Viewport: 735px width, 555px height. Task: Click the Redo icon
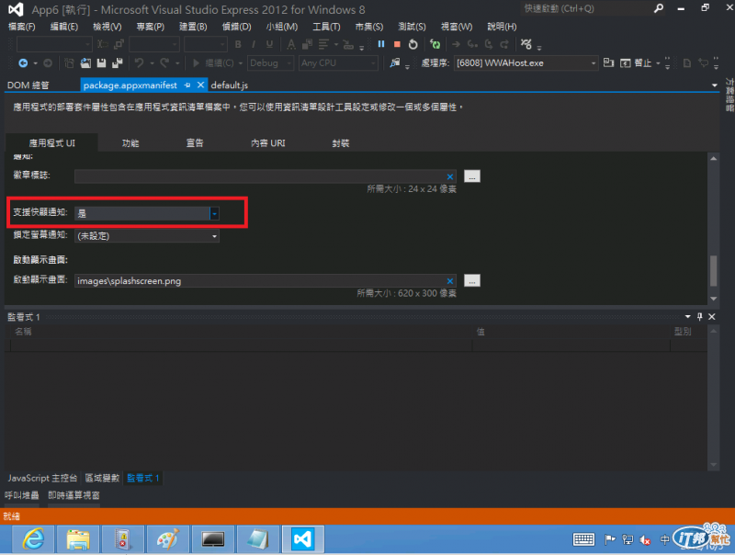(164, 62)
